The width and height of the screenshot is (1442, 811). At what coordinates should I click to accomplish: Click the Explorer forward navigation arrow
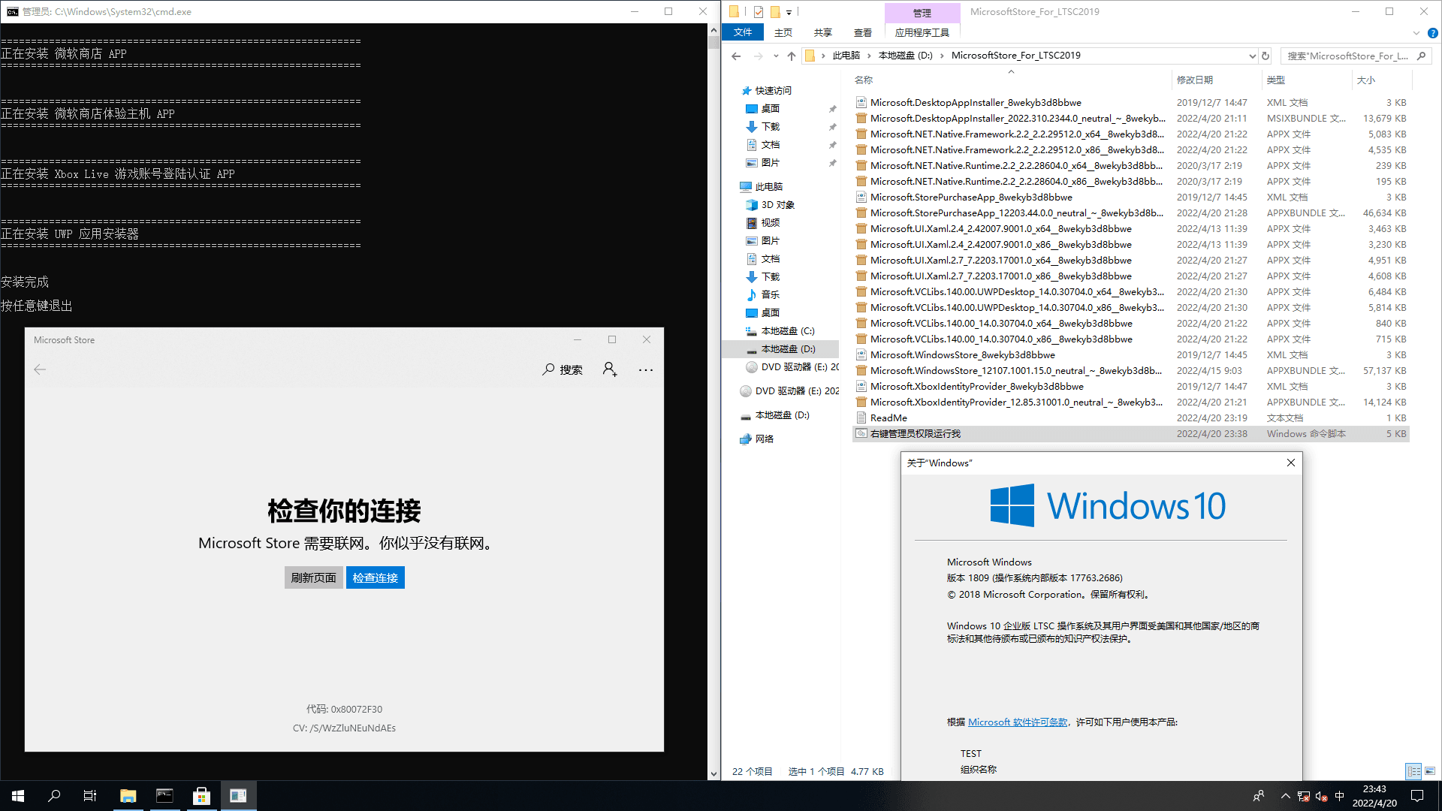click(758, 56)
